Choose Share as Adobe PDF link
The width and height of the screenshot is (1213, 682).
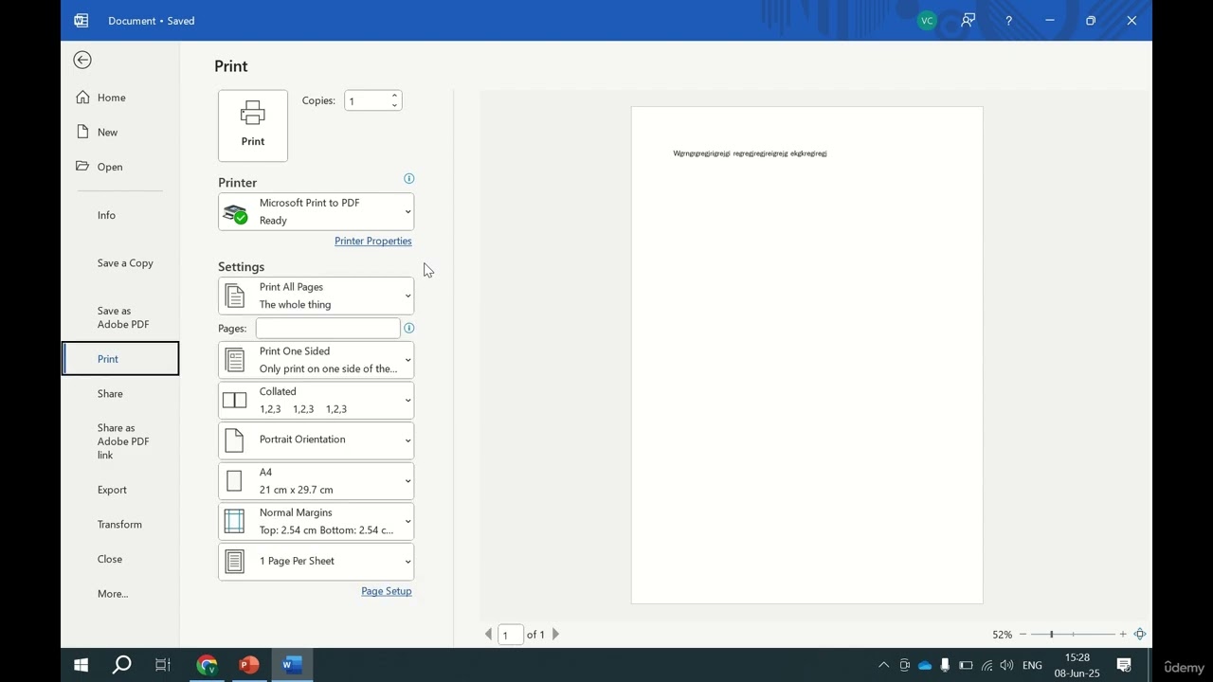coord(120,441)
